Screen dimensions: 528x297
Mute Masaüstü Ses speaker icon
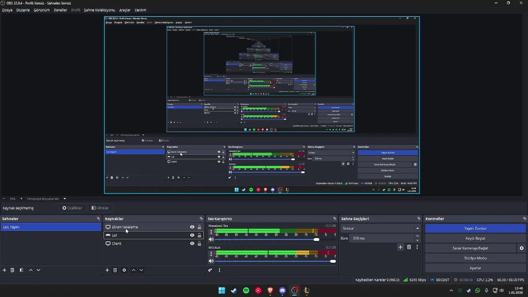coord(211,239)
